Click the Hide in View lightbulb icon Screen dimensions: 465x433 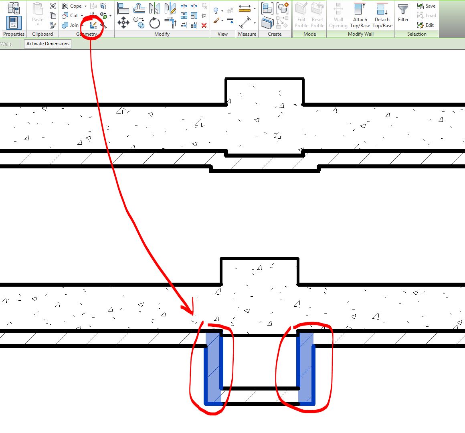[216, 11]
